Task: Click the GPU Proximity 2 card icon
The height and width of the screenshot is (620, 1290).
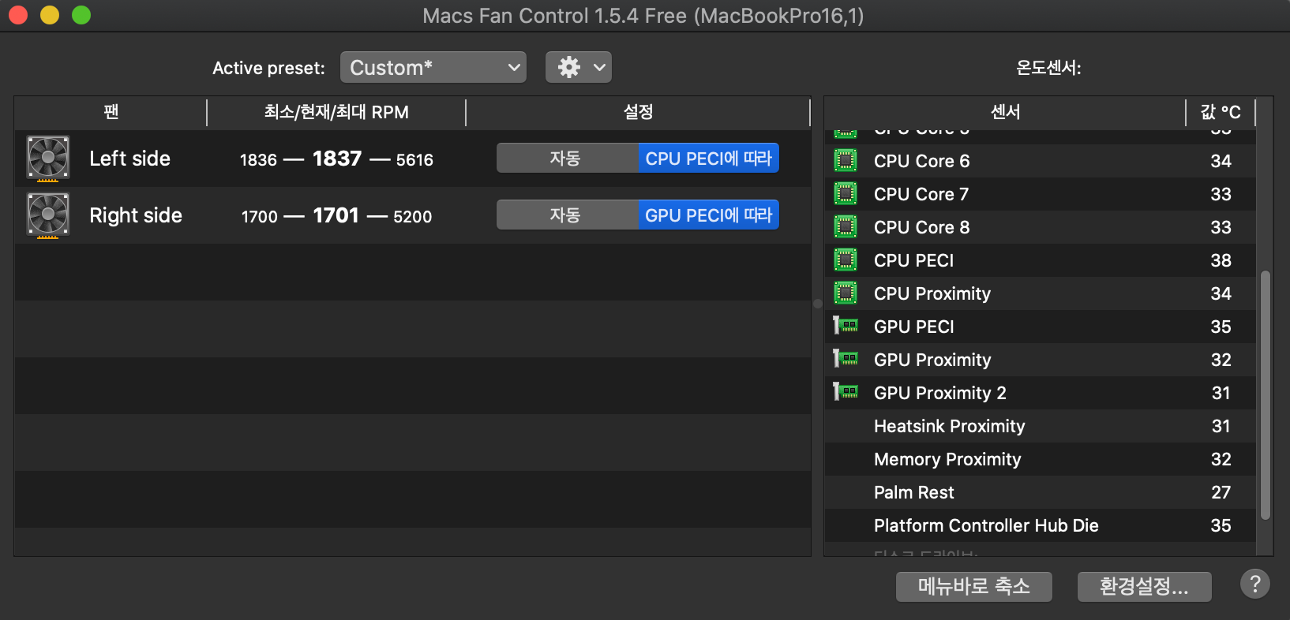Action: pyautogui.click(x=846, y=392)
